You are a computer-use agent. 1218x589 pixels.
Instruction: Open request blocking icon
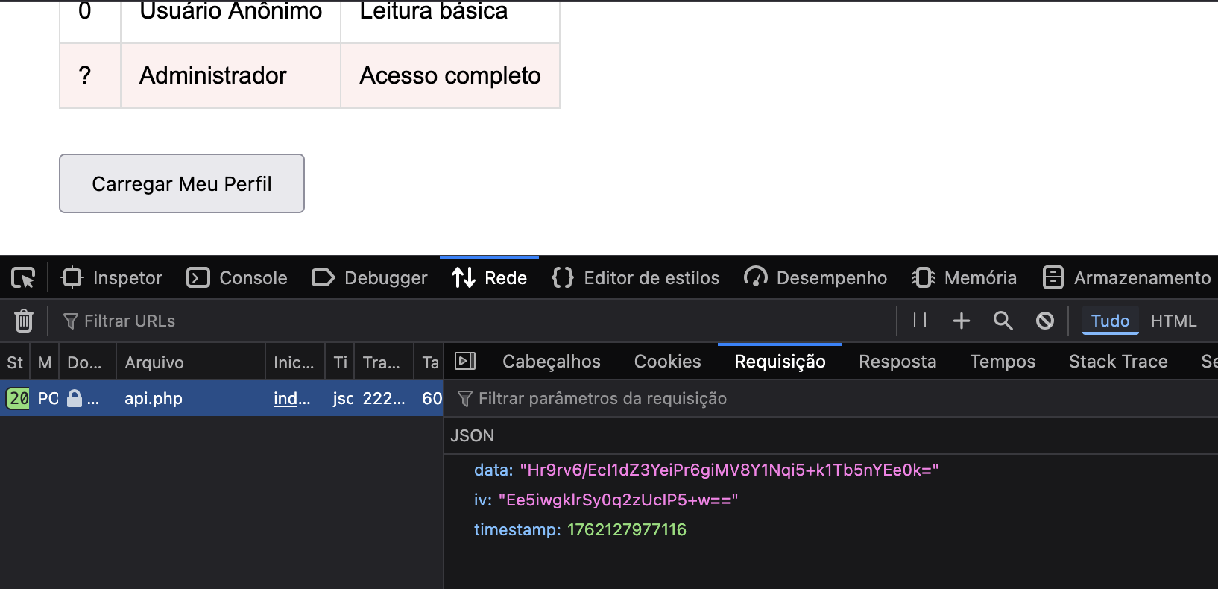point(1045,321)
